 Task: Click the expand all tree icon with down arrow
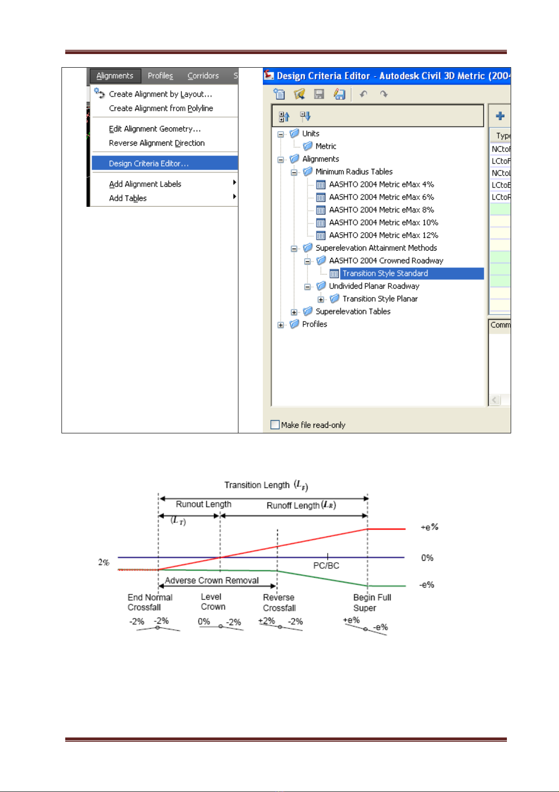pos(305,116)
